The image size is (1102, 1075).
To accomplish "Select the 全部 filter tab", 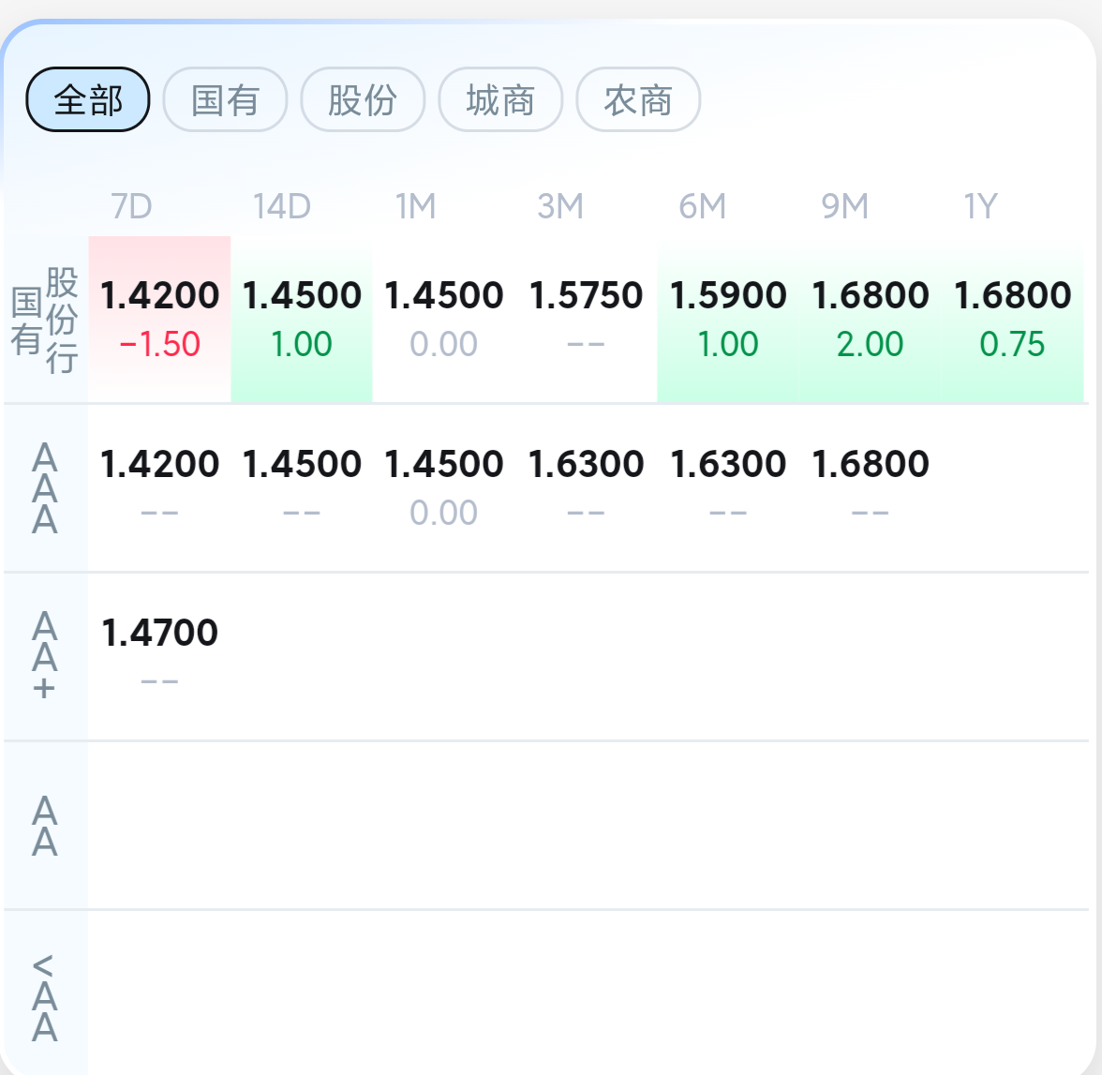I will 88,99.
